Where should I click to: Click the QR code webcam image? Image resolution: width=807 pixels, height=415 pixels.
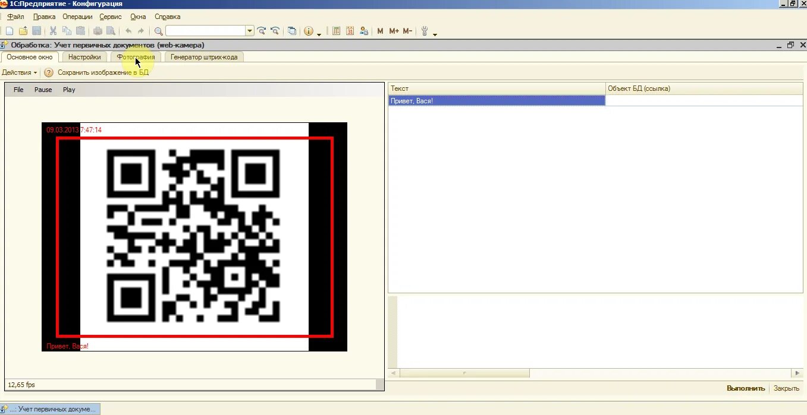point(194,236)
